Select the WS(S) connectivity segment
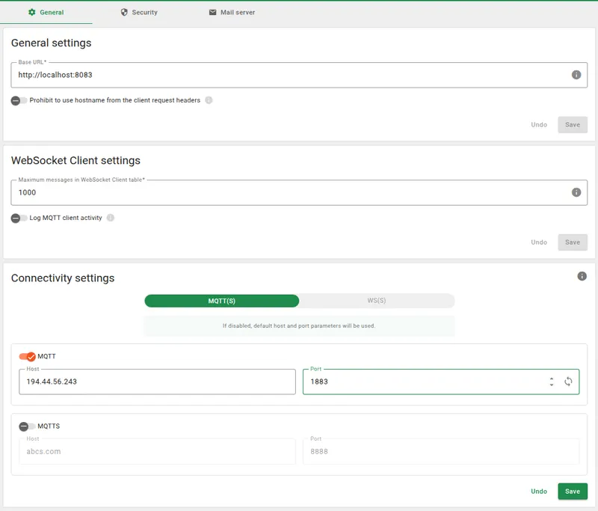598x511 pixels. 377,300
